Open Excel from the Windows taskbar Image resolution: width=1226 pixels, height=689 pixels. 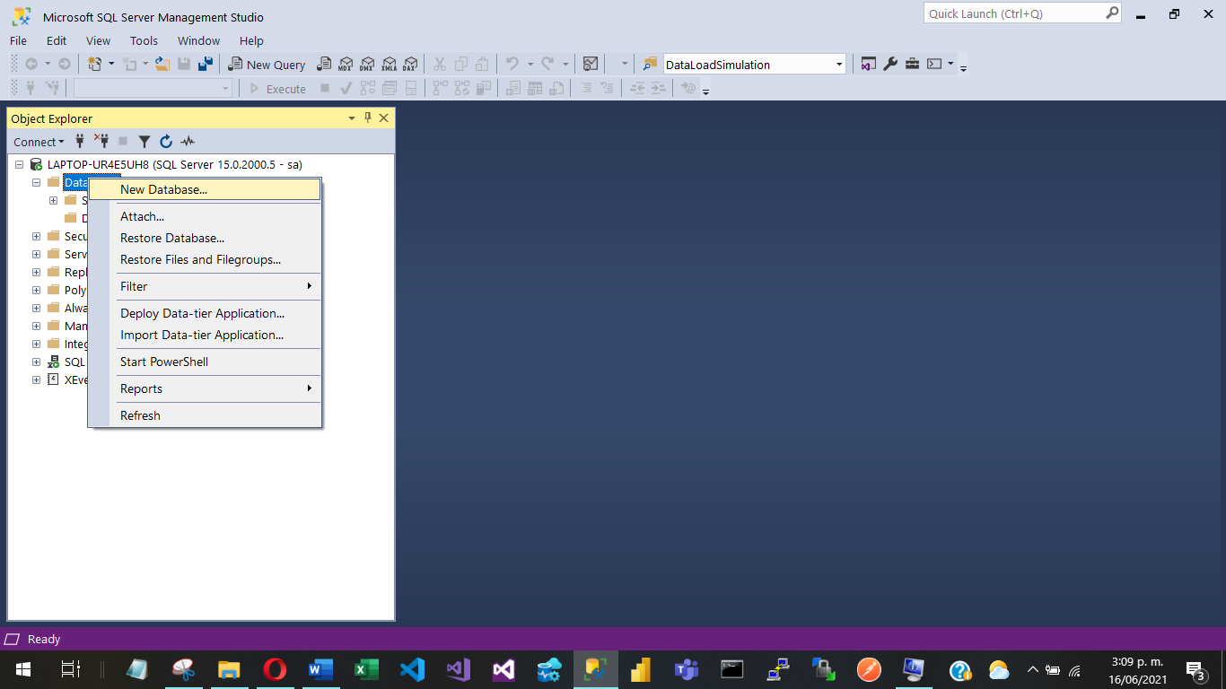pyautogui.click(x=365, y=669)
